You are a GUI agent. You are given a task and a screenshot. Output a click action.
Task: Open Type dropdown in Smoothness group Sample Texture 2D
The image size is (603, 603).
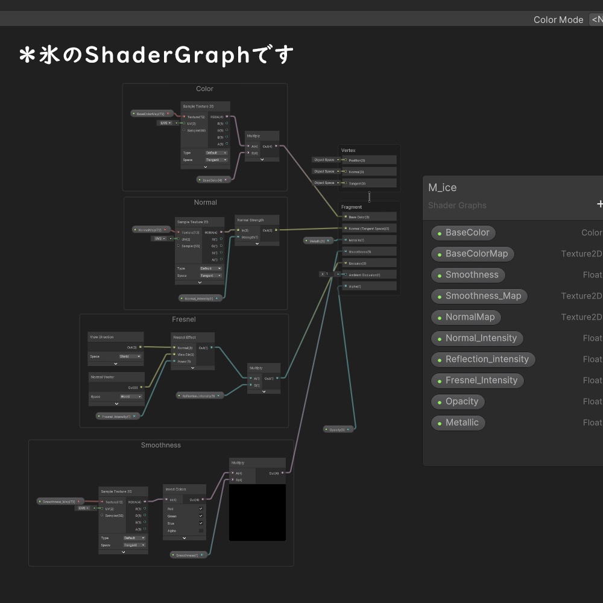tap(134, 538)
